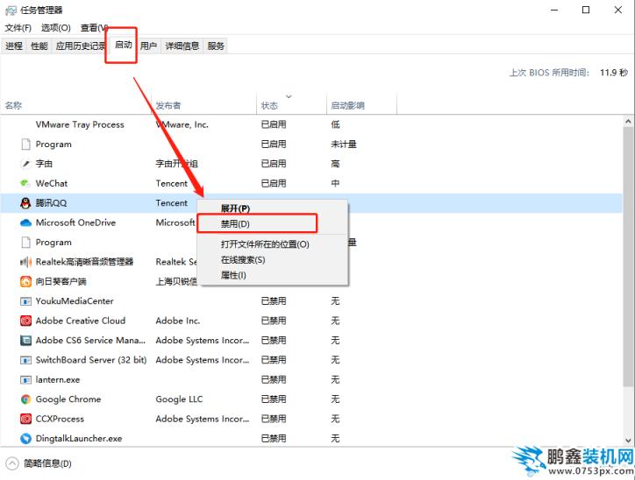Select the DingtalkLauncher.exe row name

pyautogui.click(x=79, y=438)
